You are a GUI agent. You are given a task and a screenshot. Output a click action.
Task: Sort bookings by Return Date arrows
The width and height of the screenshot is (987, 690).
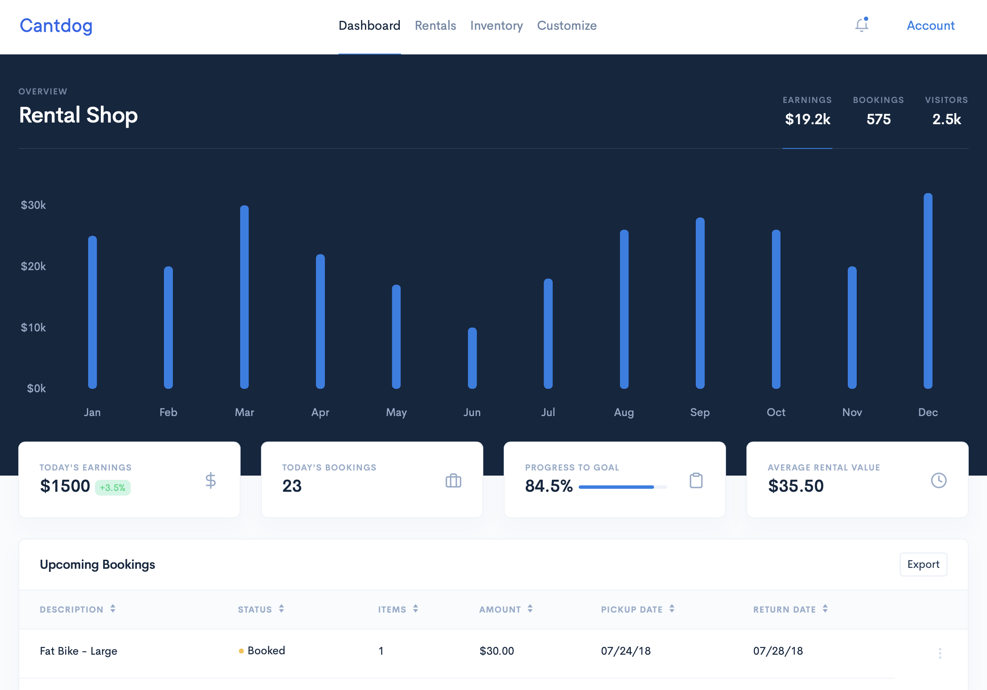[x=825, y=608]
